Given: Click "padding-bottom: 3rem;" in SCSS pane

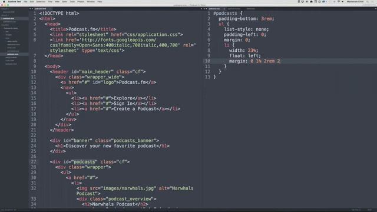Looking at the screenshot, I should pyautogui.click(x=246, y=19).
